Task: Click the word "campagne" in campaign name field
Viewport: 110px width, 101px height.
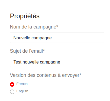Action: click(x=41, y=38)
